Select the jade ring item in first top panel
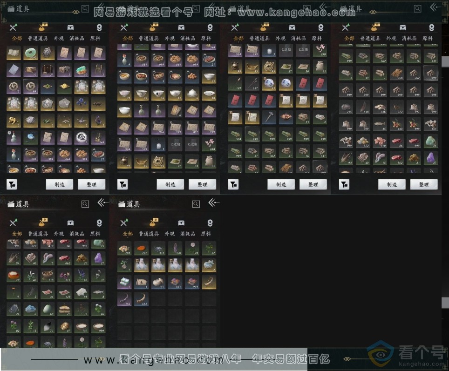Image resolution: width=449 pixels, height=371 pixels. tap(31, 53)
